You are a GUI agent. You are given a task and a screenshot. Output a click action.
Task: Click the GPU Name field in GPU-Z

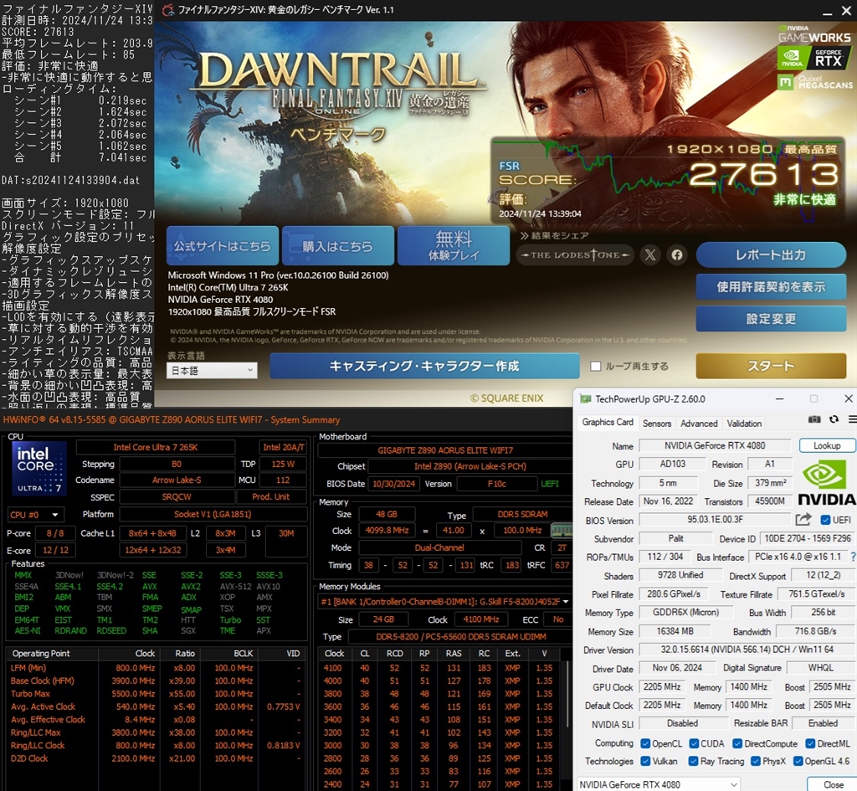[715, 445]
